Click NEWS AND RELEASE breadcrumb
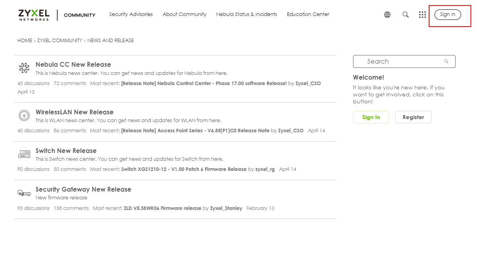The image size is (497, 263). click(110, 41)
